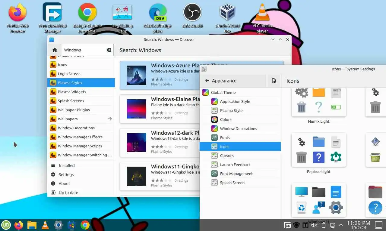386x231 pixels.
Task: Open the 11:29 PM clock calendar
Action: (359, 225)
